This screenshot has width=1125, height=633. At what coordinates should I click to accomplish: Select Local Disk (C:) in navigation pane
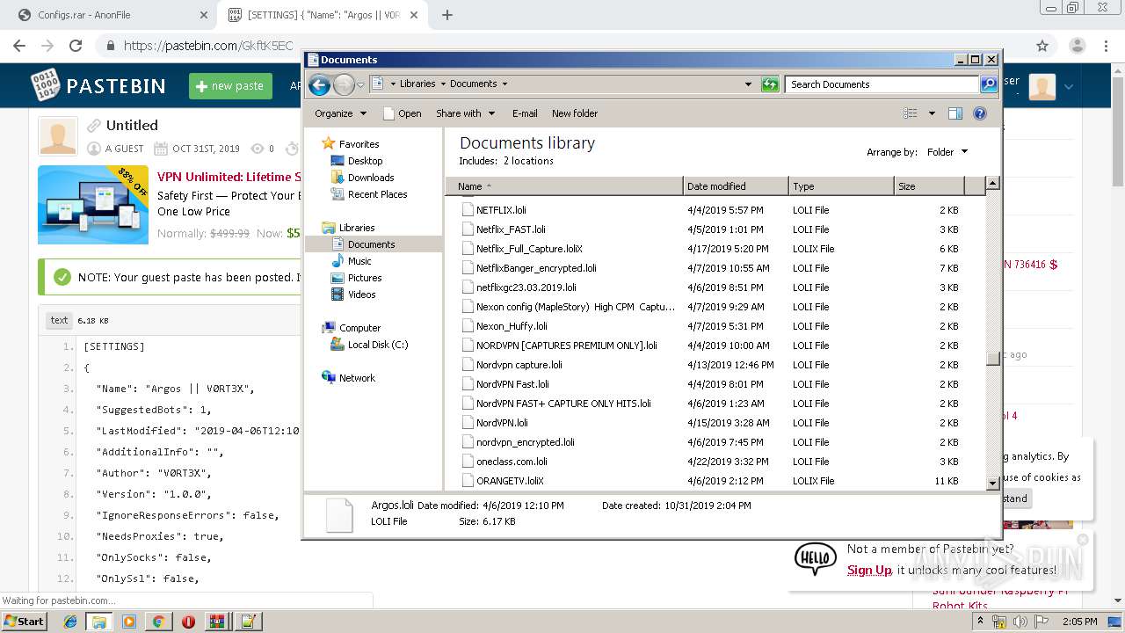point(378,345)
